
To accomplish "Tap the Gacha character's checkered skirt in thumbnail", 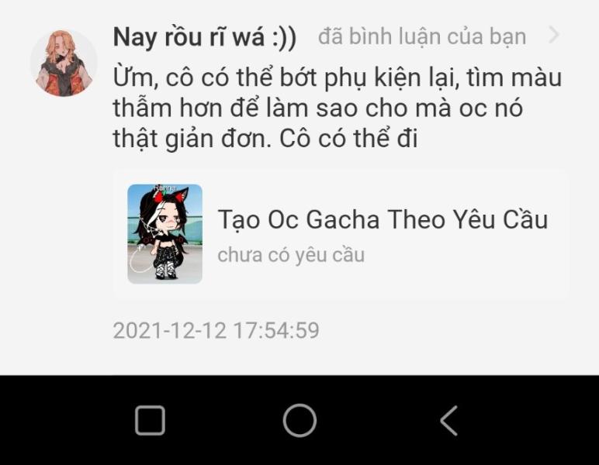I will [x=165, y=253].
